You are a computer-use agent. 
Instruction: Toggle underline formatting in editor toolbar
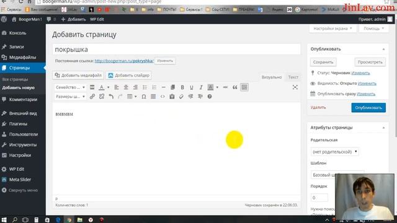click(x=192, y=87)
